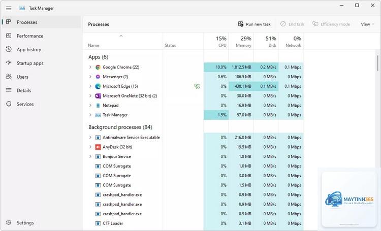
Task: Click the AnyDesk red icon
Action: click(98, 147)
